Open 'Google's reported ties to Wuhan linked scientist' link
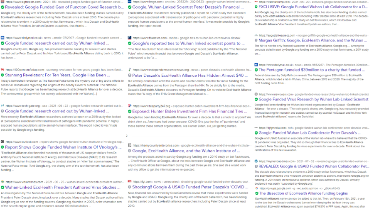The height and width of the screenshot is (210, 374). pos(188,43)
